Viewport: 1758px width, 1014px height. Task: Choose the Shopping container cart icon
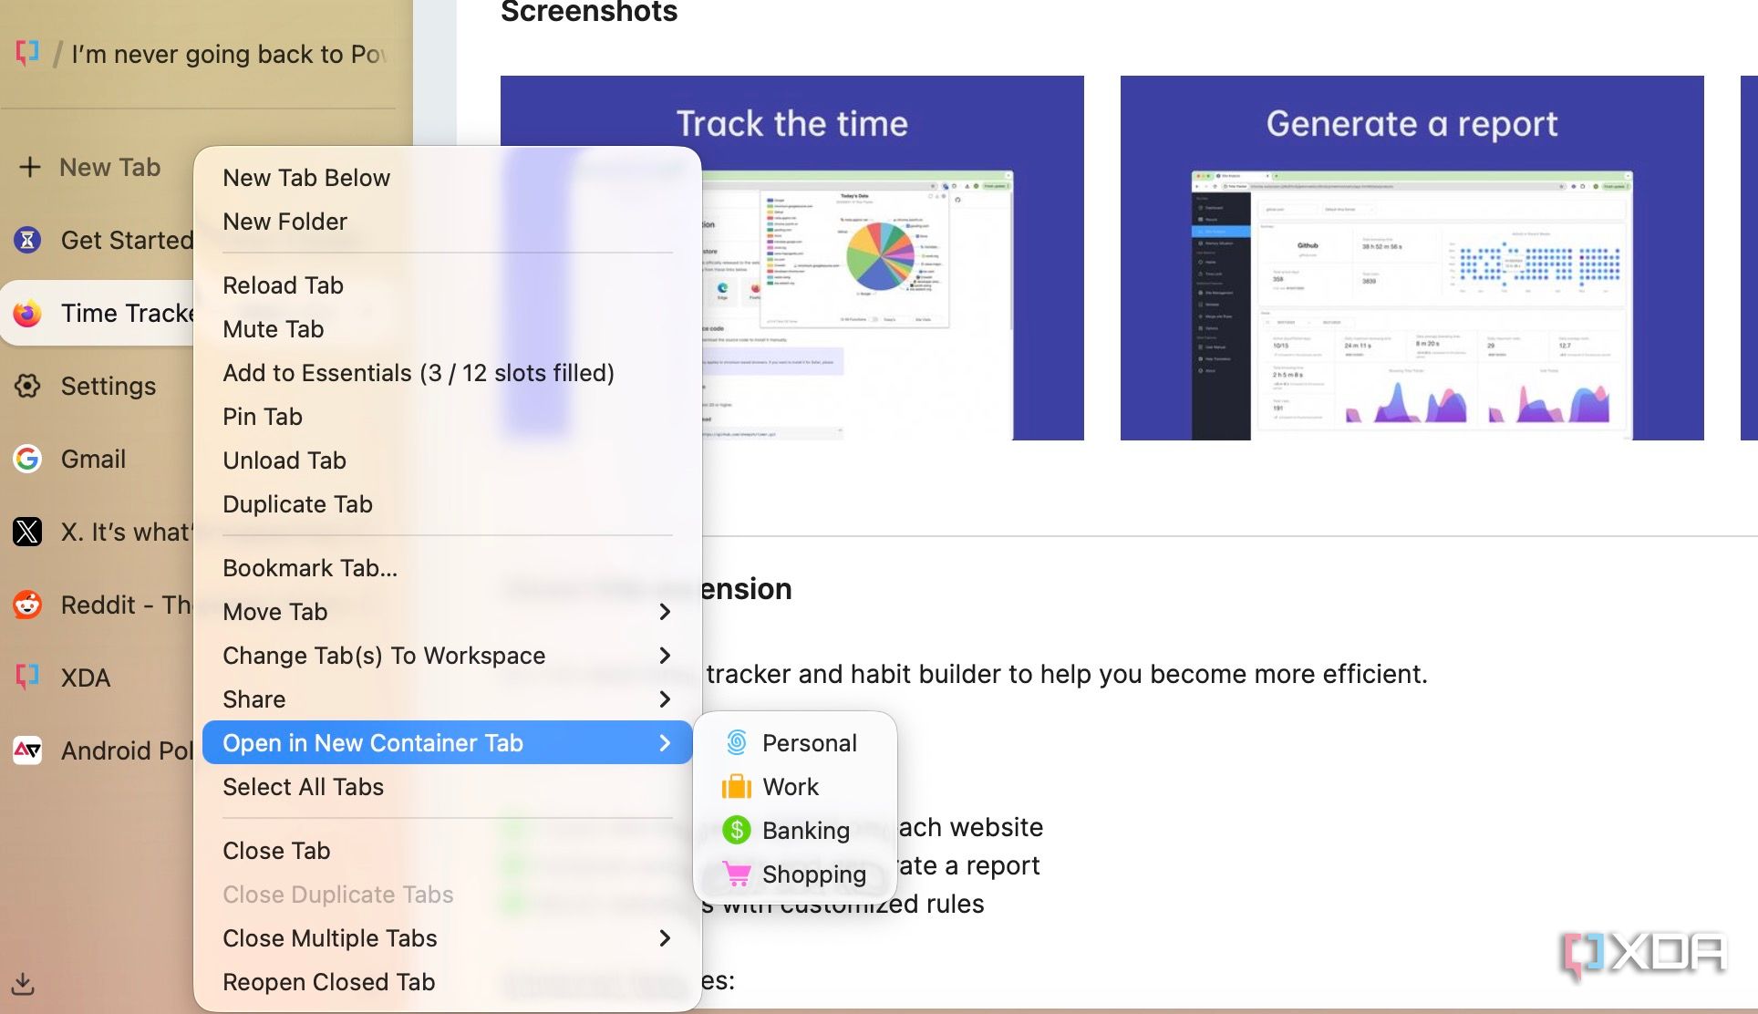[x=737, y=874]
